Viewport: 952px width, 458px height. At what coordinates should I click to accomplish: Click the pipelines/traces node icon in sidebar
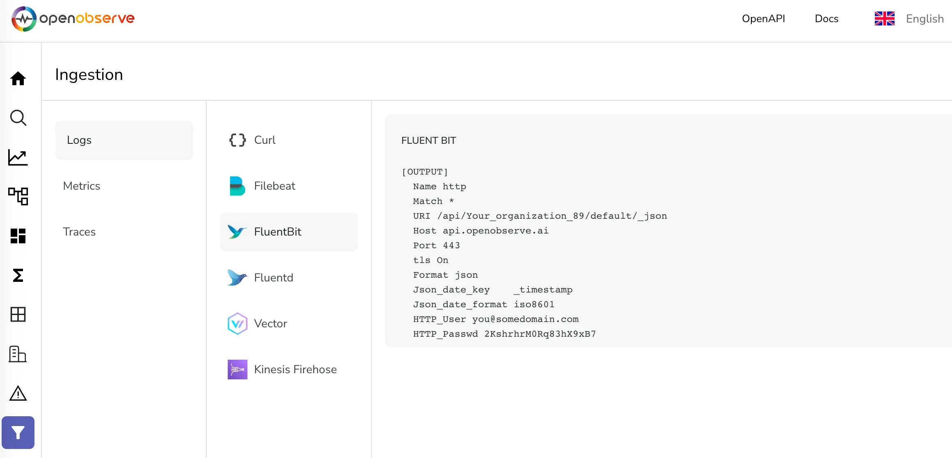tap(18, 196)
